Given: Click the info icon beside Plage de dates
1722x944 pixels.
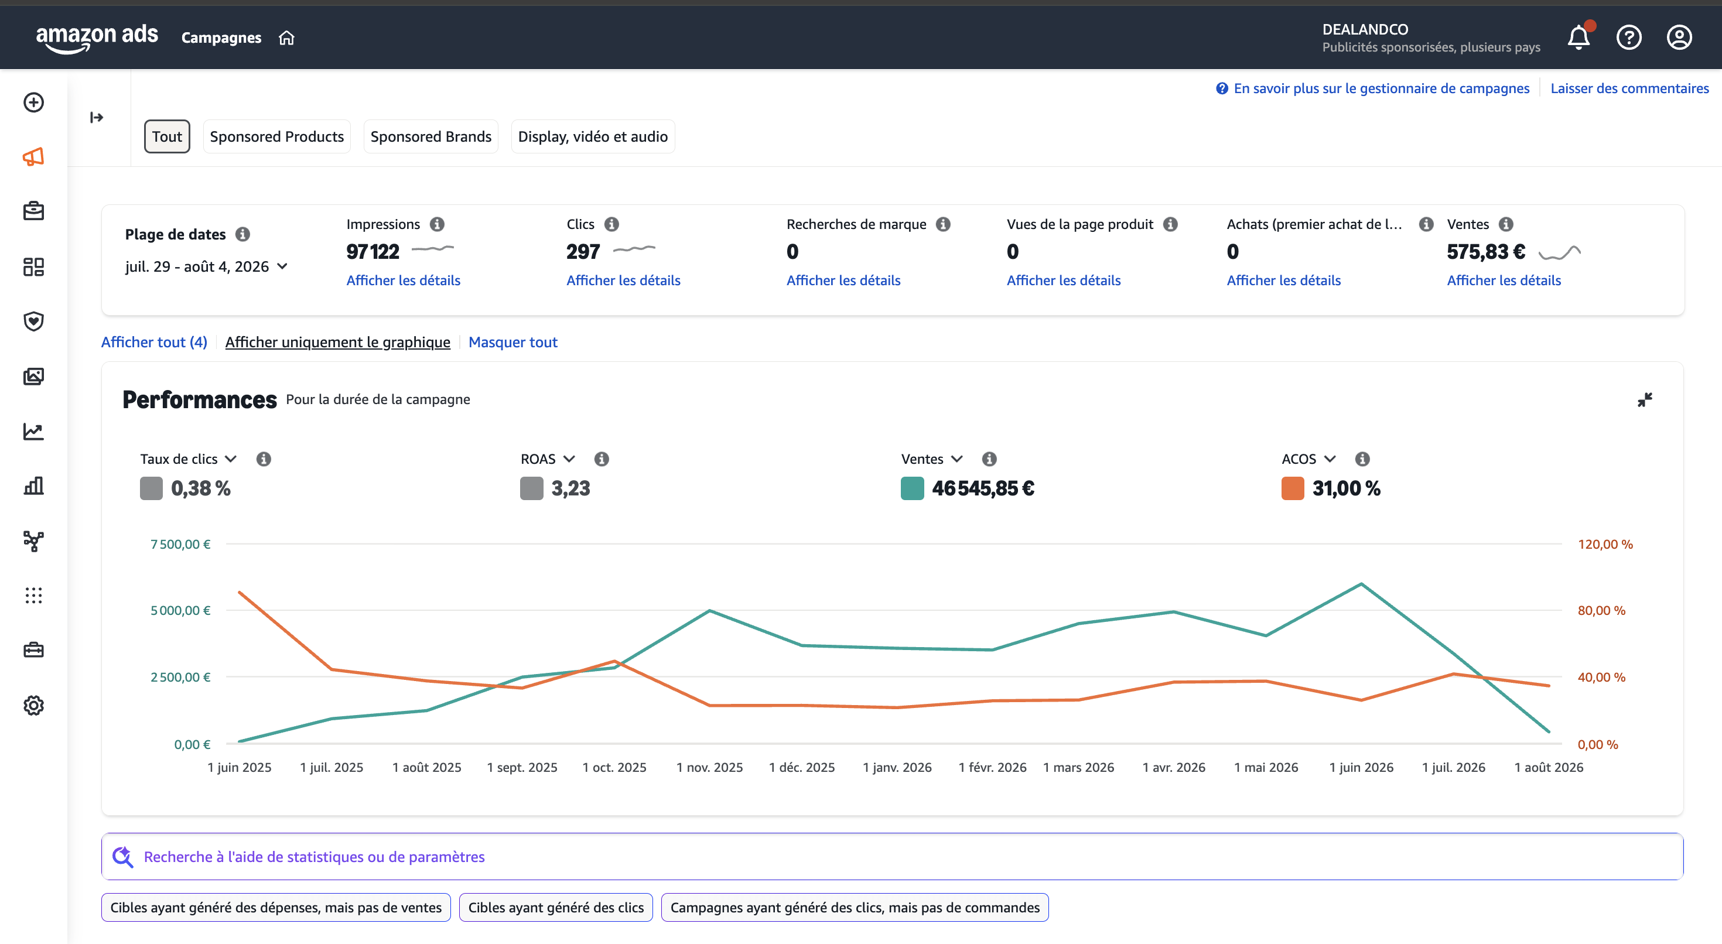Looking at the screenshot, I should click(x=242, y=234).
